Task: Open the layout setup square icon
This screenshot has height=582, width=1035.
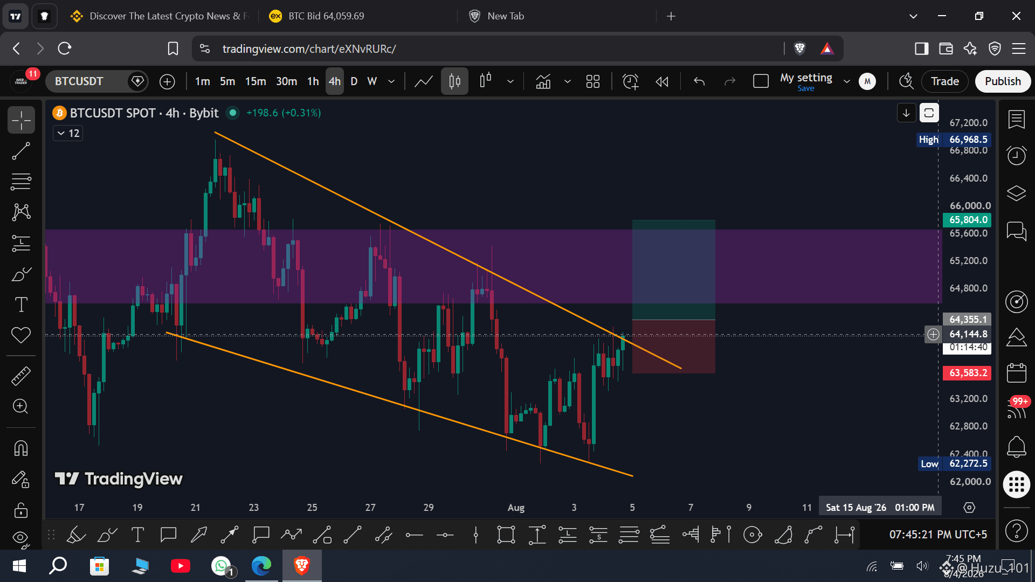Action: click(x=761, y=81)
